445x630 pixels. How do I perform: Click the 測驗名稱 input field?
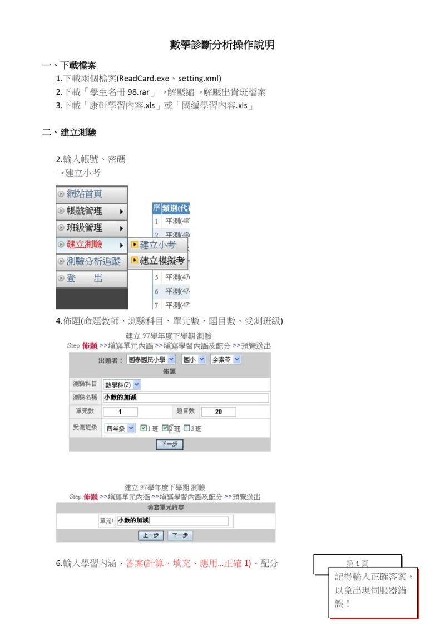tap(186, 398)
